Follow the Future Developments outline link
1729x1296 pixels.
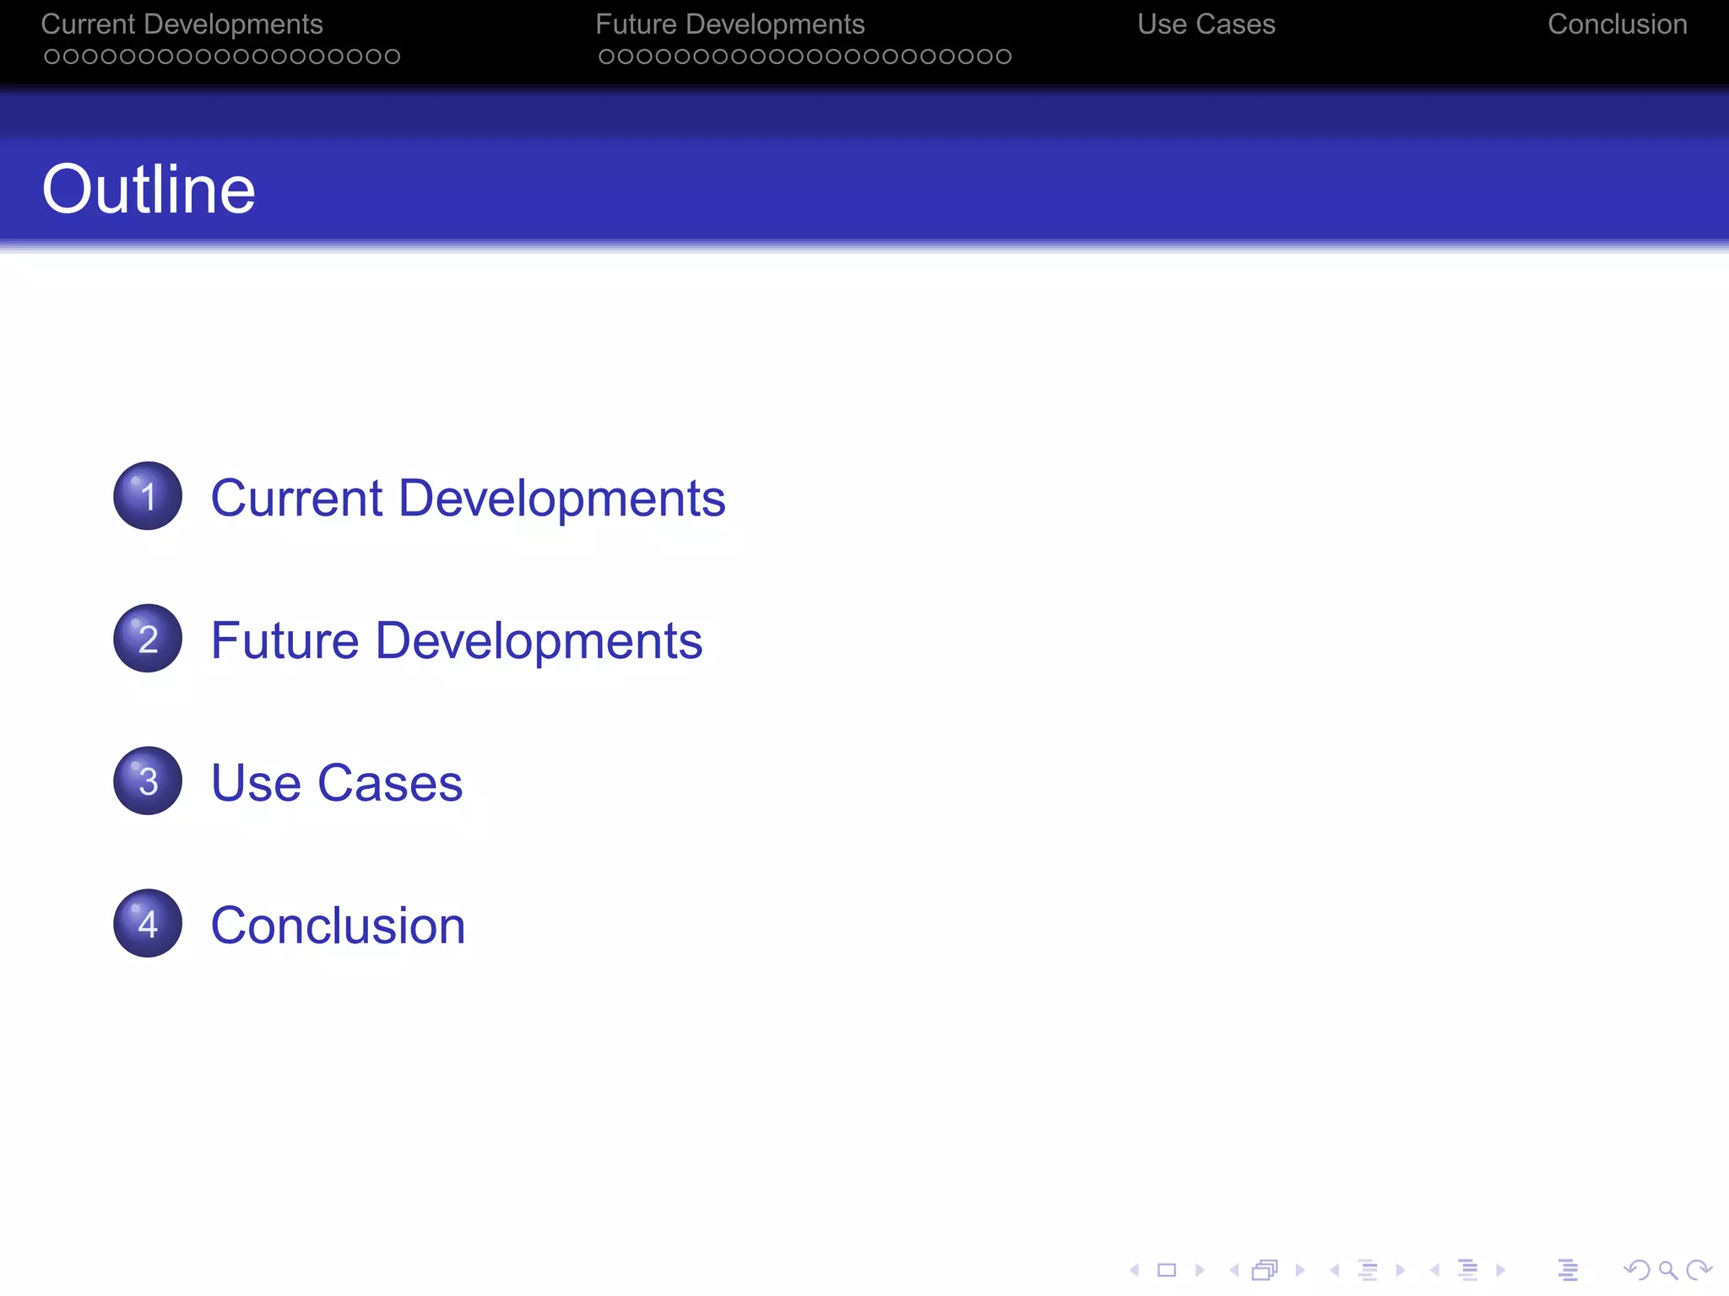456,640
